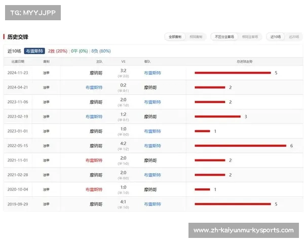The image size is (304, 243).
Task: Click the date 2023-02-19
Action: (x=18, y=116)
